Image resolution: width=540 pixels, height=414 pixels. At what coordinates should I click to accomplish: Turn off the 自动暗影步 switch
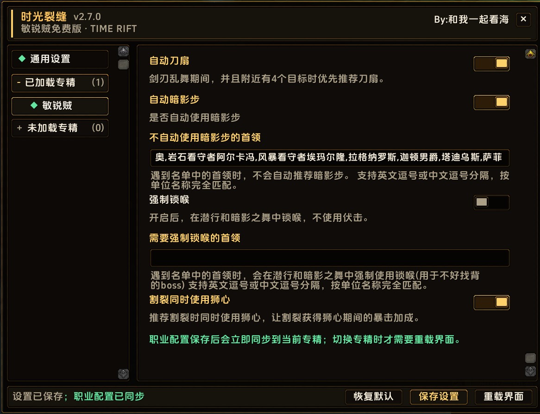(492, 102)
